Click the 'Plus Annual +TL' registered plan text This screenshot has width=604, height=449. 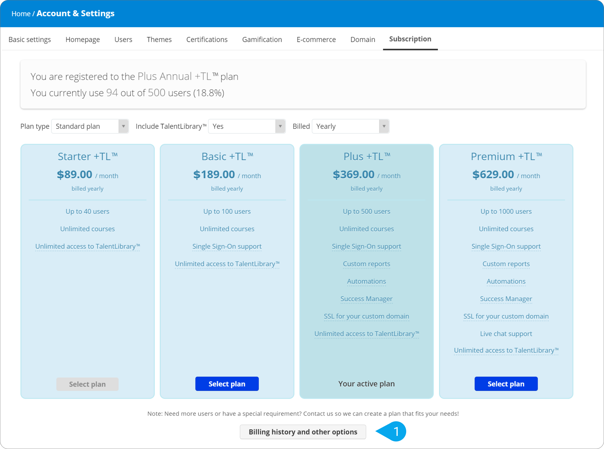[178, 76]
